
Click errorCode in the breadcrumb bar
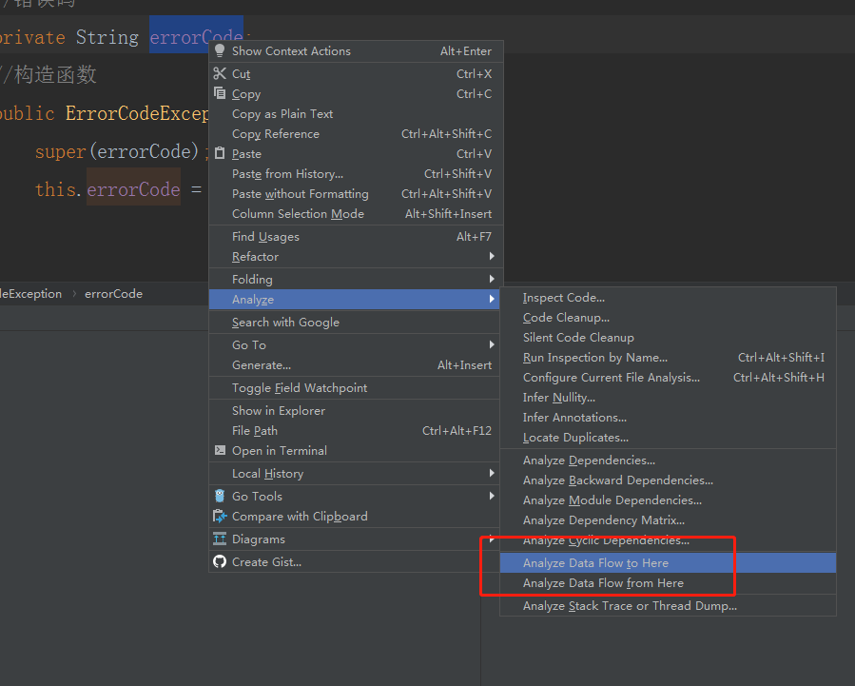click(x=113, y=294)
